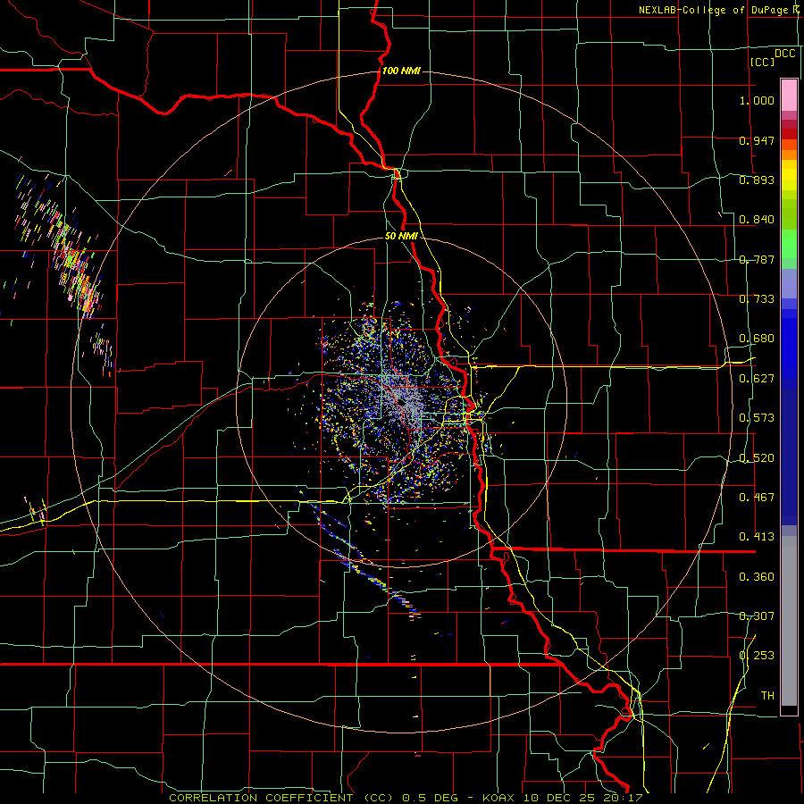
Task: Click the 0.840 value on the color scale
Action: point(757,220)
